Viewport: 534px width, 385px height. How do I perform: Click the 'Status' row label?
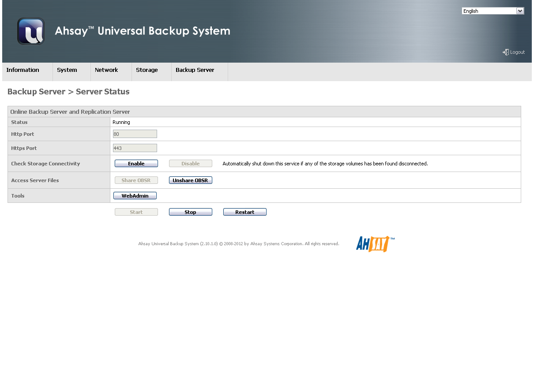point(19,122)
